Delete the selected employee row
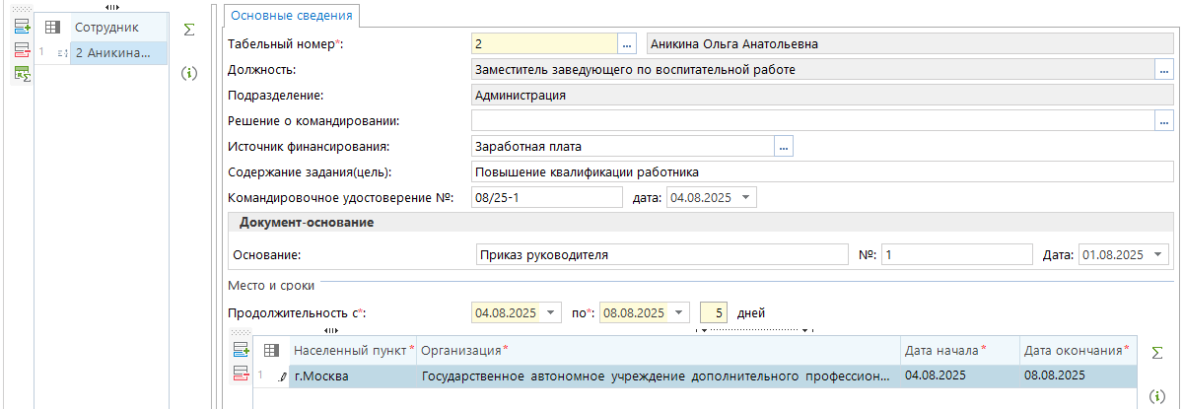1183x409 pixels. [x=22, y=50]
